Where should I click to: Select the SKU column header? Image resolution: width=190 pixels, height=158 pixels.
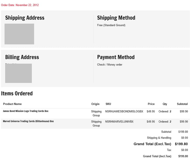pyautogui.click(x=108, y=104)
